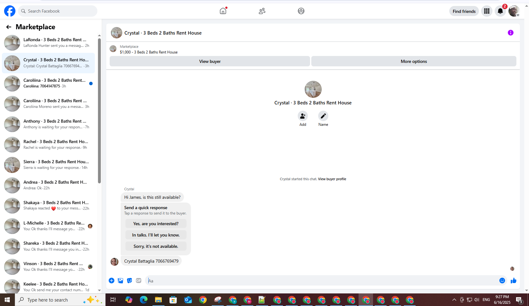Click the View buyer button
Image resolution: width=529 pixels, height=306 pixels.
tap(210, 61)
